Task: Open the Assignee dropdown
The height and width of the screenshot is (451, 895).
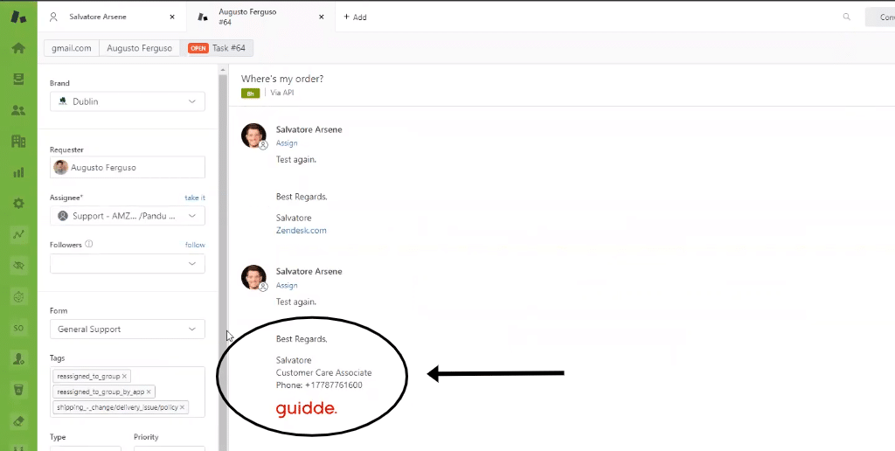Action: [128, 216]
